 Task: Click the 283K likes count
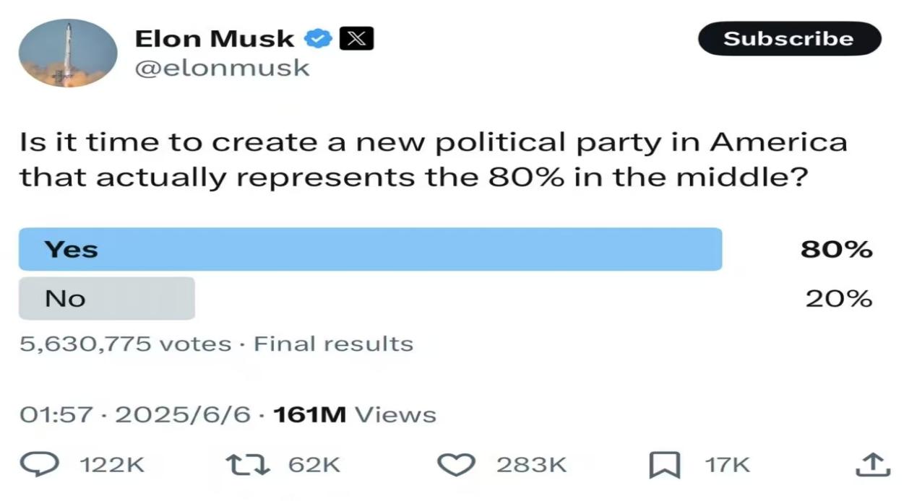pos(532,465)
